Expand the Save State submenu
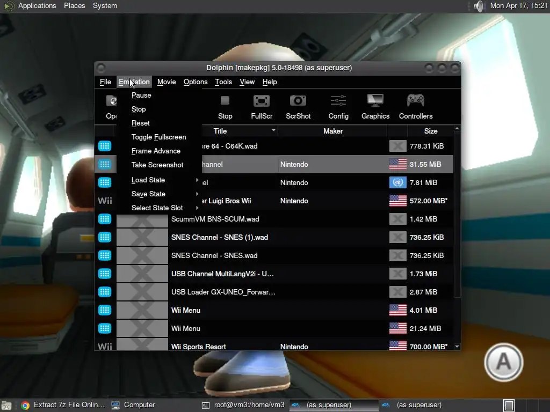 (x=160, y=194)
